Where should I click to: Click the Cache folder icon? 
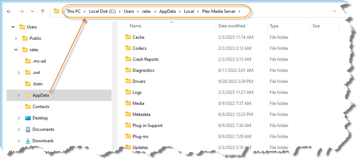128,37
